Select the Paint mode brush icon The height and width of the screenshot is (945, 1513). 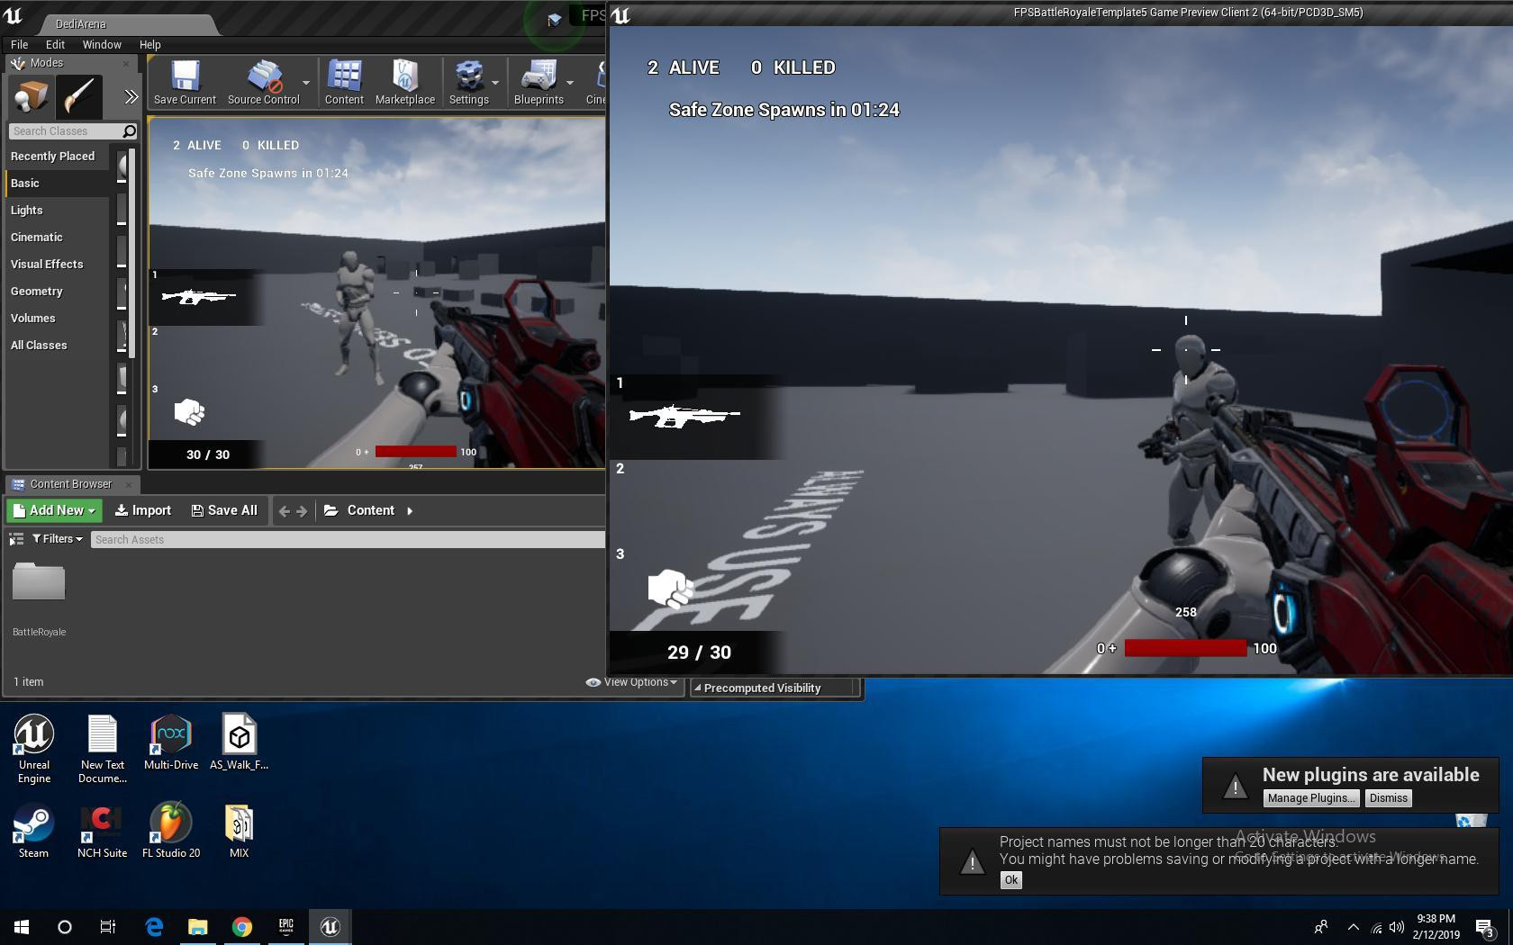point(78,97)
